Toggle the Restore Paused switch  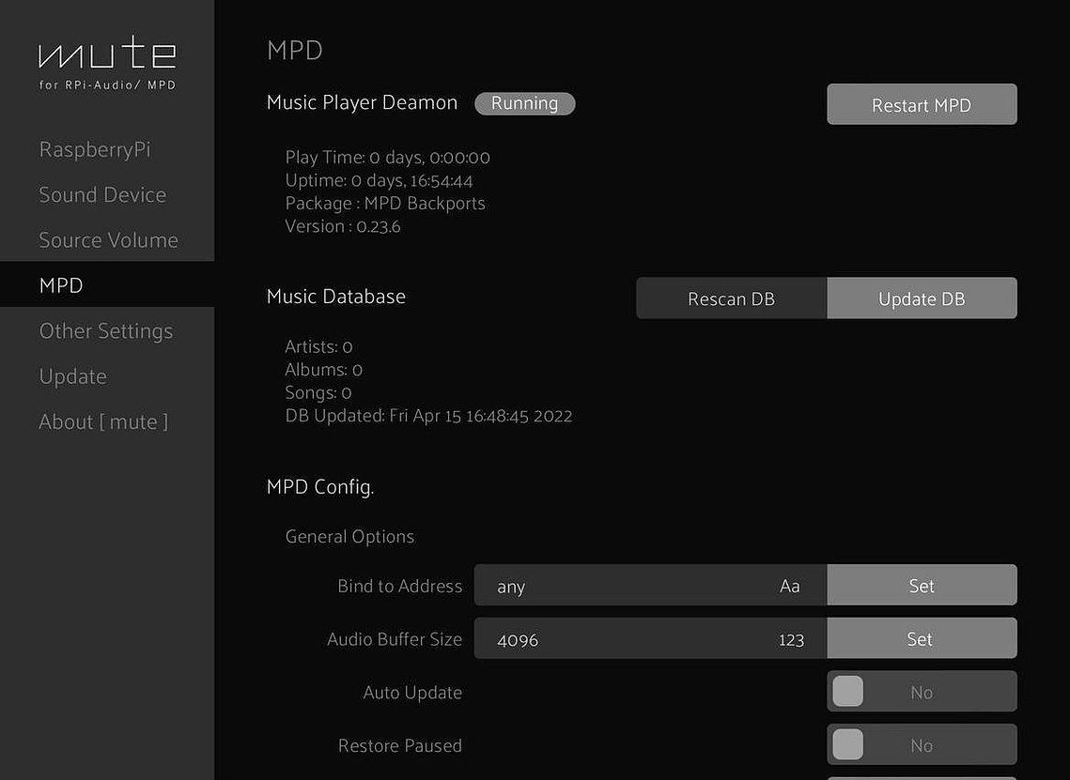pos(922,744)
